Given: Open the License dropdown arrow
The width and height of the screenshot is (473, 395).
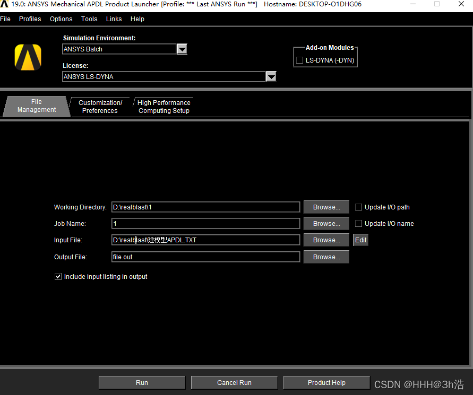Looking at the screenshot, I should click(271, 77).
